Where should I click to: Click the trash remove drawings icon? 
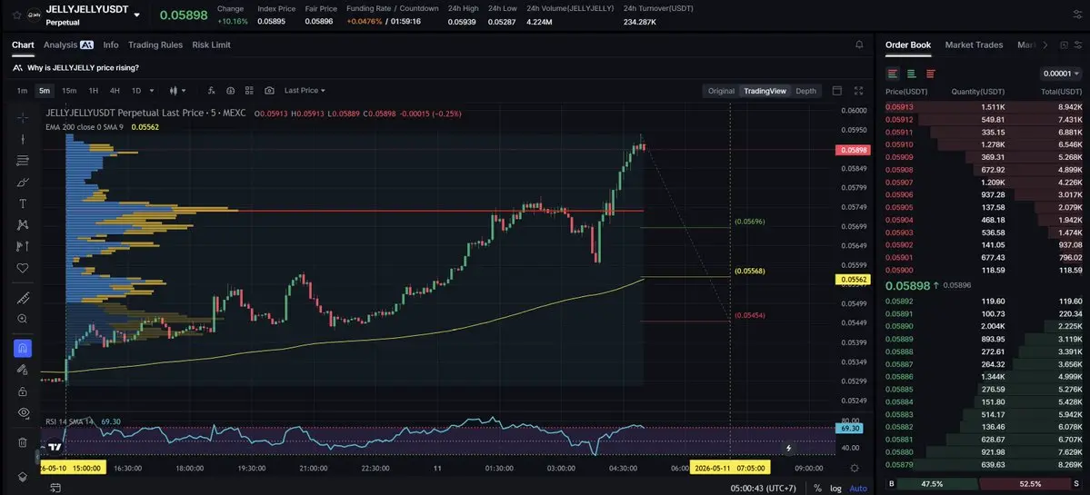pos(22,442)
